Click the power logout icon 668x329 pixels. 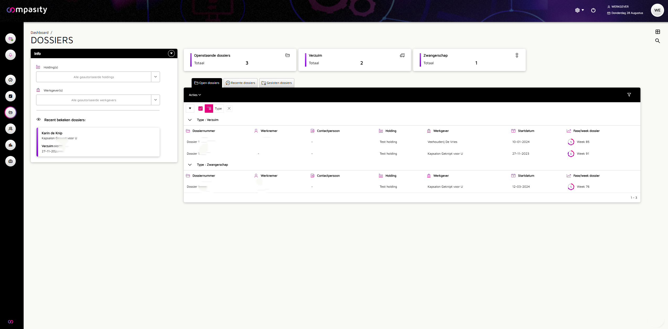pyautogui.click(x=593, y=10)
